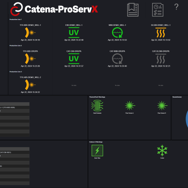Click the timestamp Apr 22, 2024 14:31:57
The height and width of the screenshot is (188, 188).
pos(74,66)
